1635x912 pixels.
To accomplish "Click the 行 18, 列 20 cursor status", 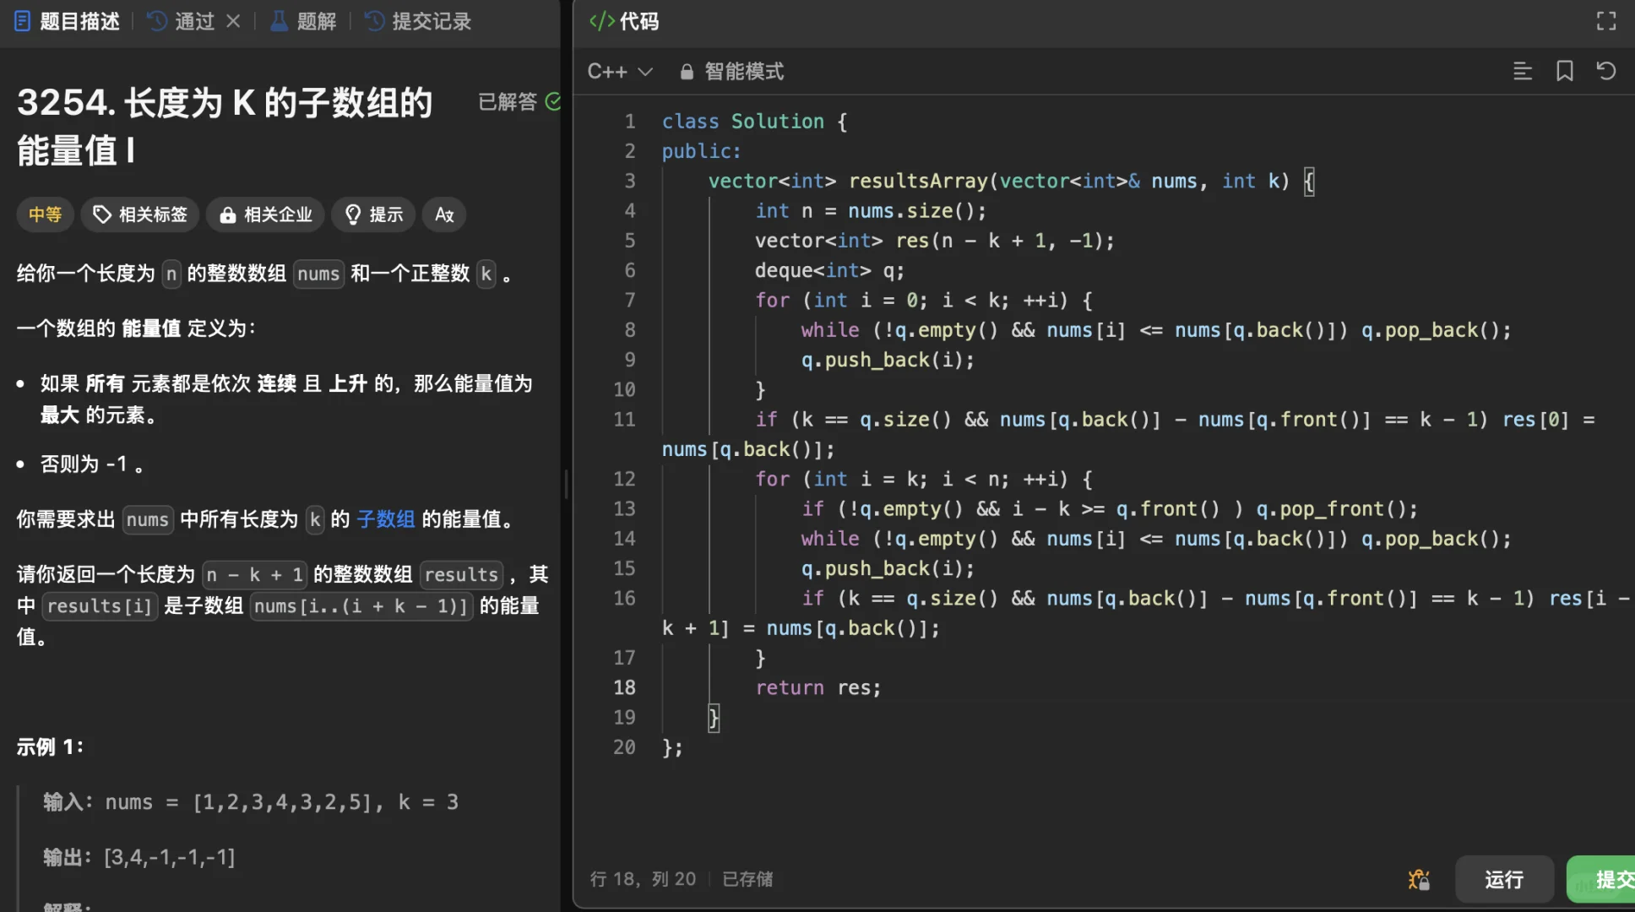I will pyautogui.click(x=643, y=880).
